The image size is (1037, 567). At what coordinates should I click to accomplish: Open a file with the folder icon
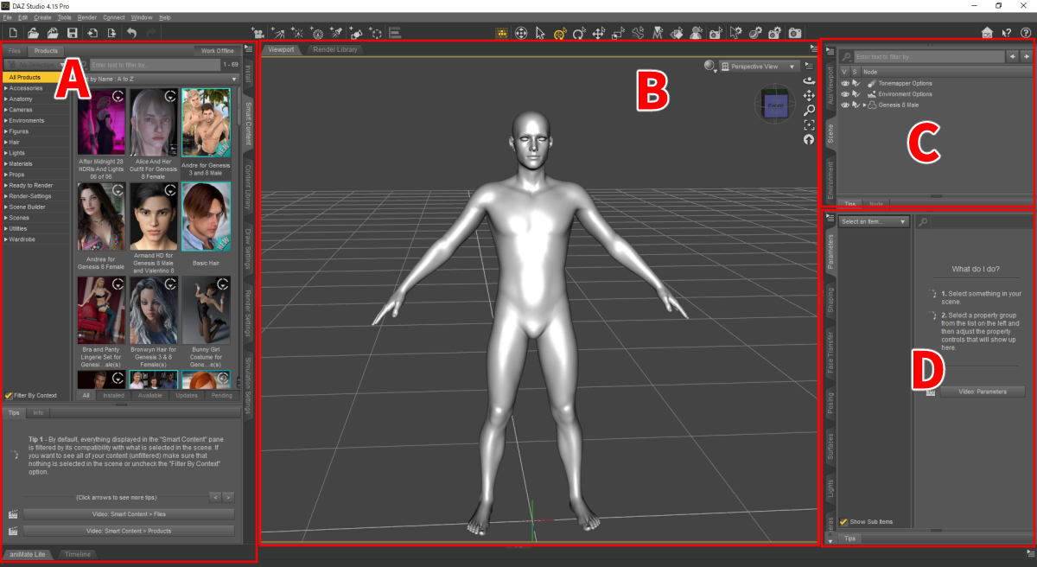pyautogui.click(x=33, y=33)
